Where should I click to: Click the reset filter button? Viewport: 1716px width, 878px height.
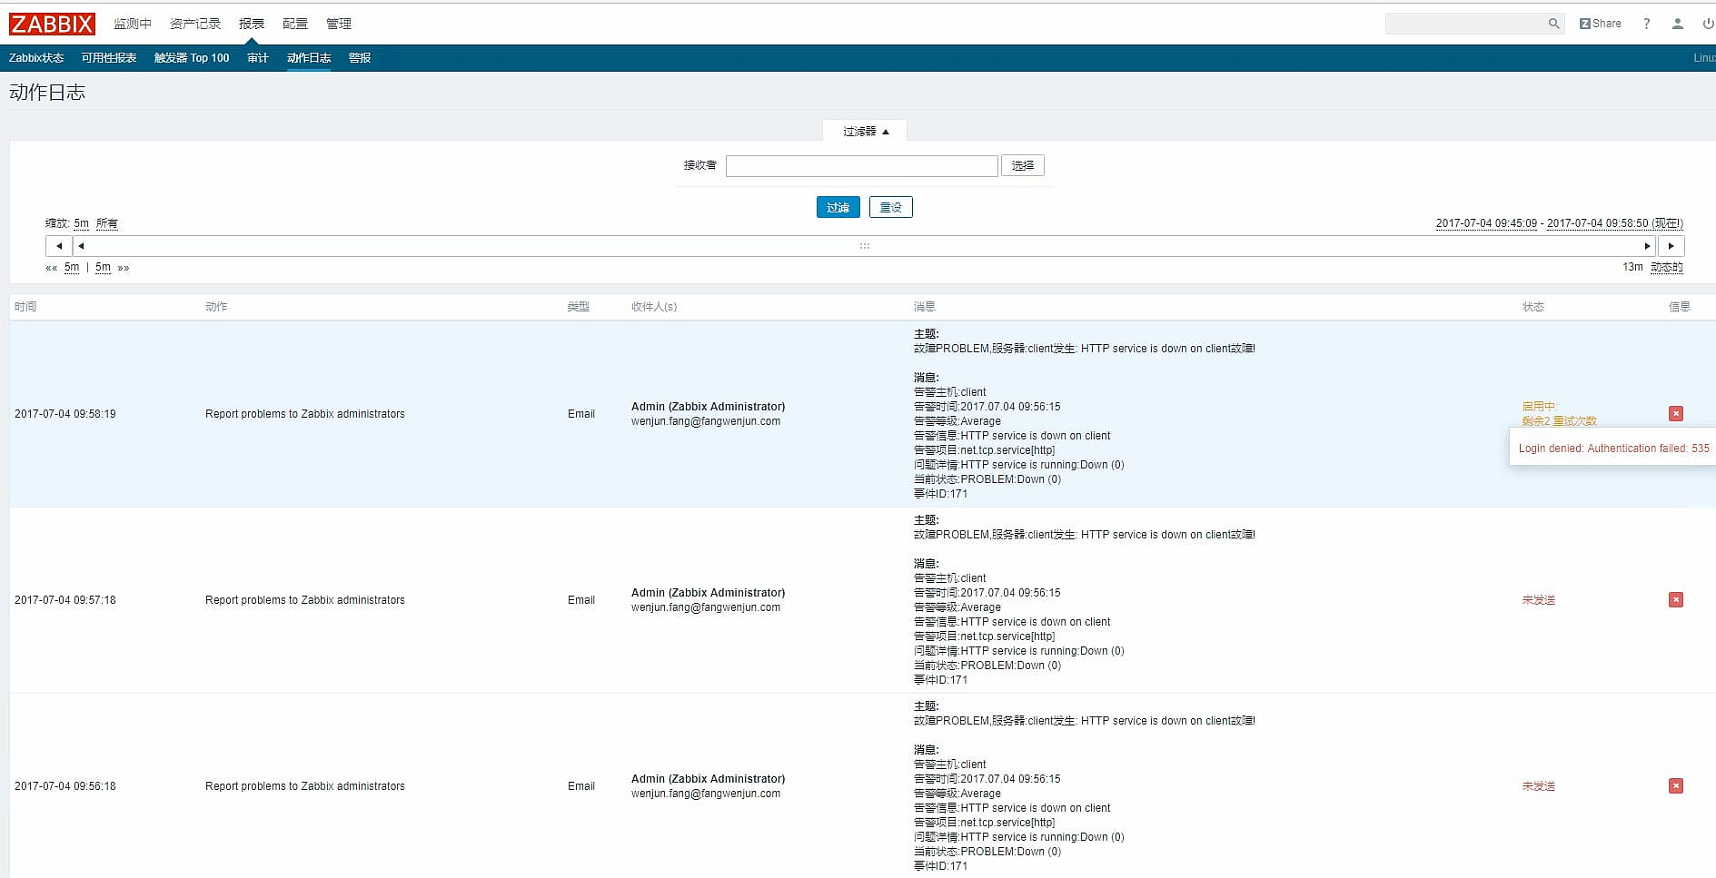click(890, 208)
